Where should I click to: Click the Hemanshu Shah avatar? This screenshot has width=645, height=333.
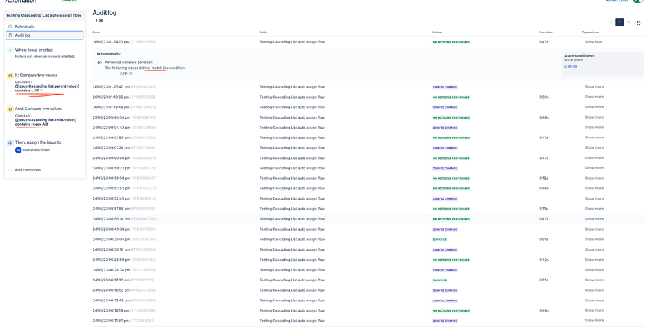18,150
